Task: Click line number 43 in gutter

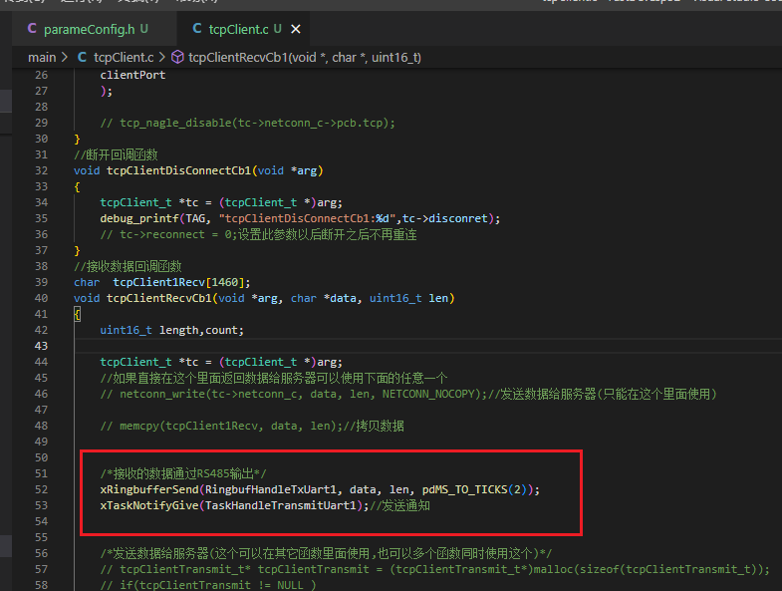Action: tap(42, 346)
